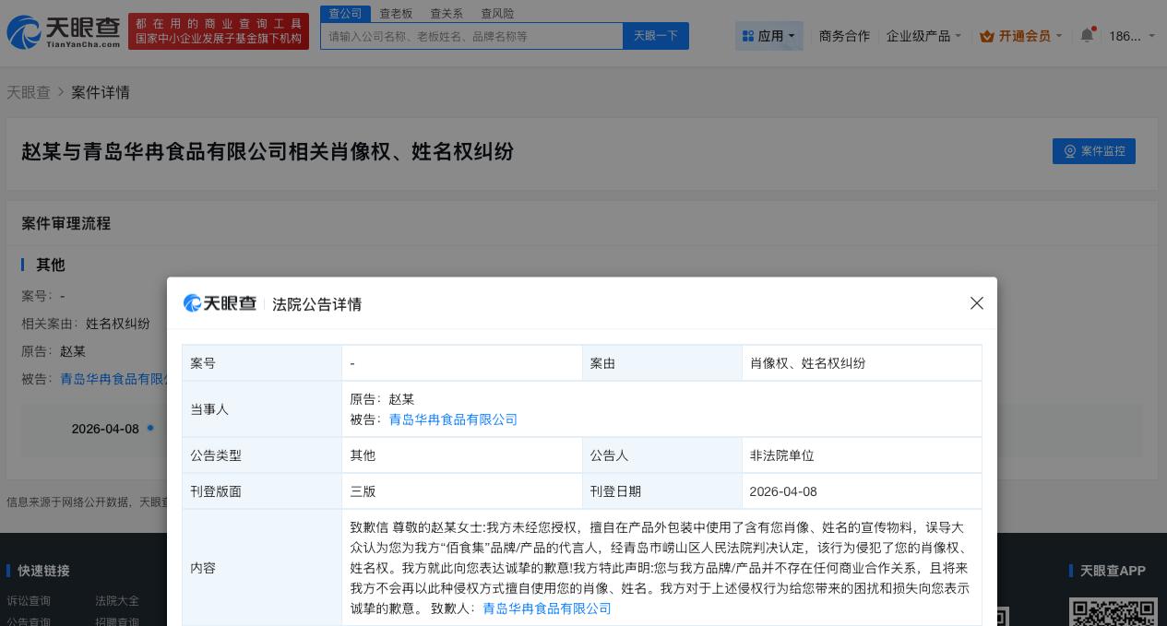Open the 商务合作 menu item
The width and height of the screenshot is (1167, 626).
point(844,36)
